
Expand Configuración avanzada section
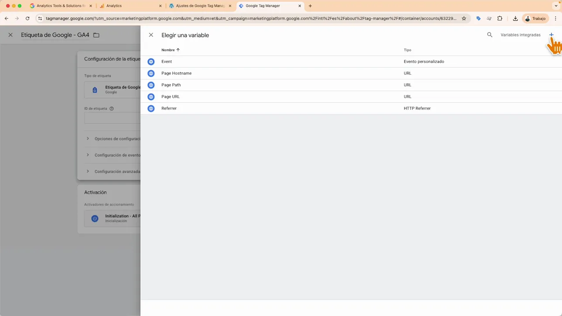pos(88,171)
